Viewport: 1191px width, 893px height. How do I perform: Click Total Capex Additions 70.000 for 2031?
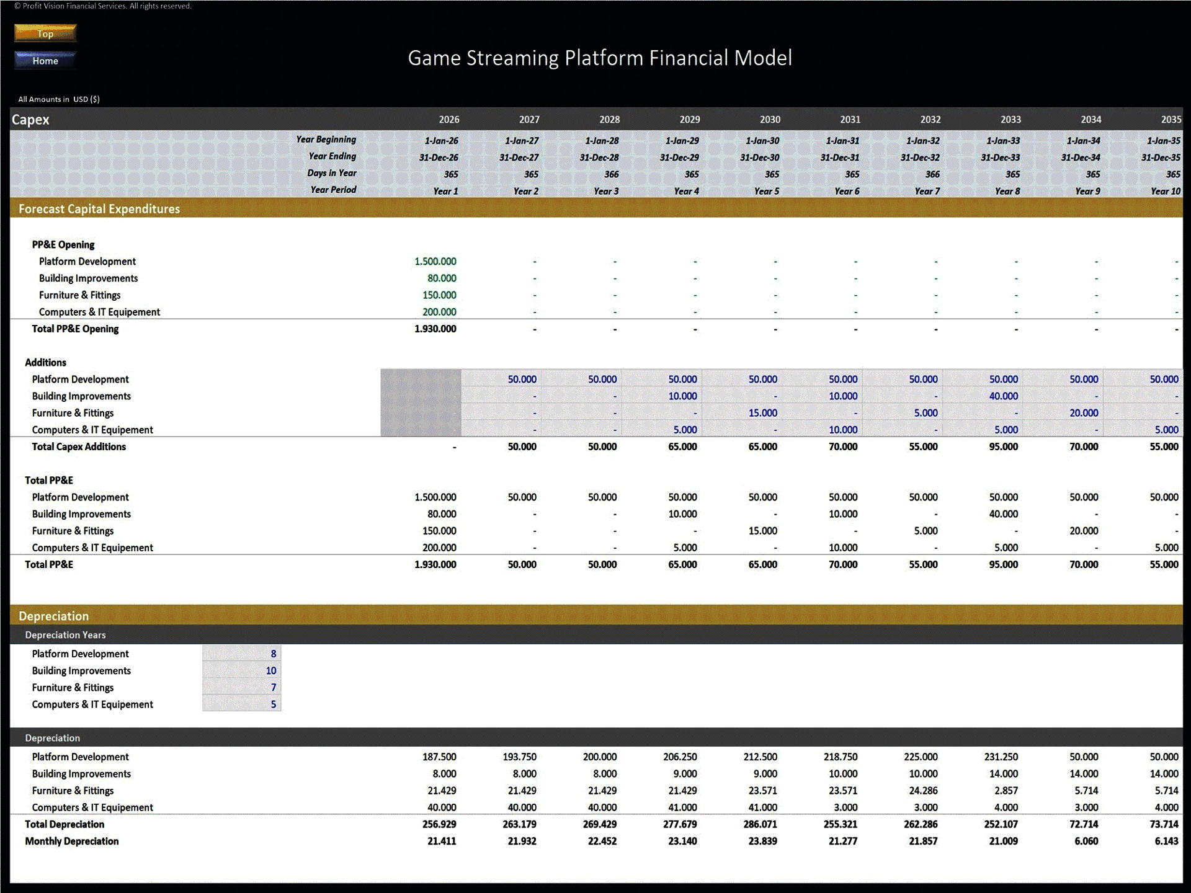tap(843, 446)
